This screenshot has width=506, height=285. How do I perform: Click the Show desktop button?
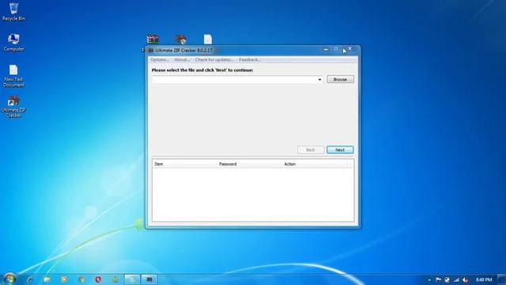point(501,279)
